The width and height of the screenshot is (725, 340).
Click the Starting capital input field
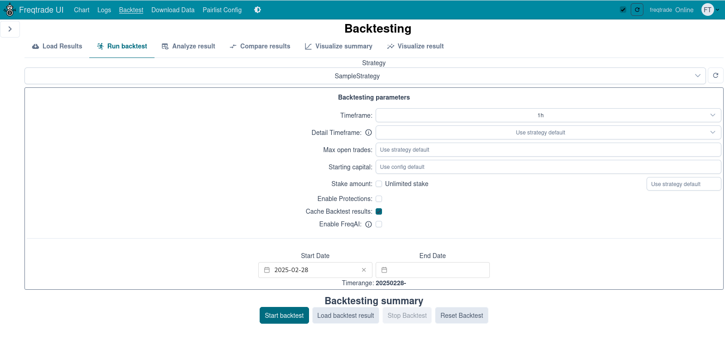[x=548, y=167]
